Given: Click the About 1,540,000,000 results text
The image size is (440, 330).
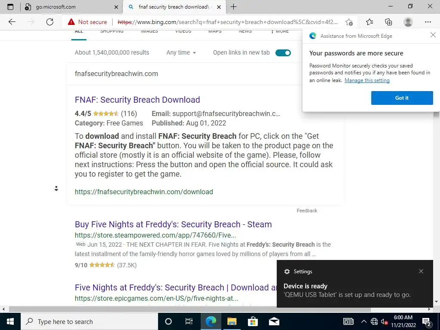Looking at the screenshot, I should point(112,52).
